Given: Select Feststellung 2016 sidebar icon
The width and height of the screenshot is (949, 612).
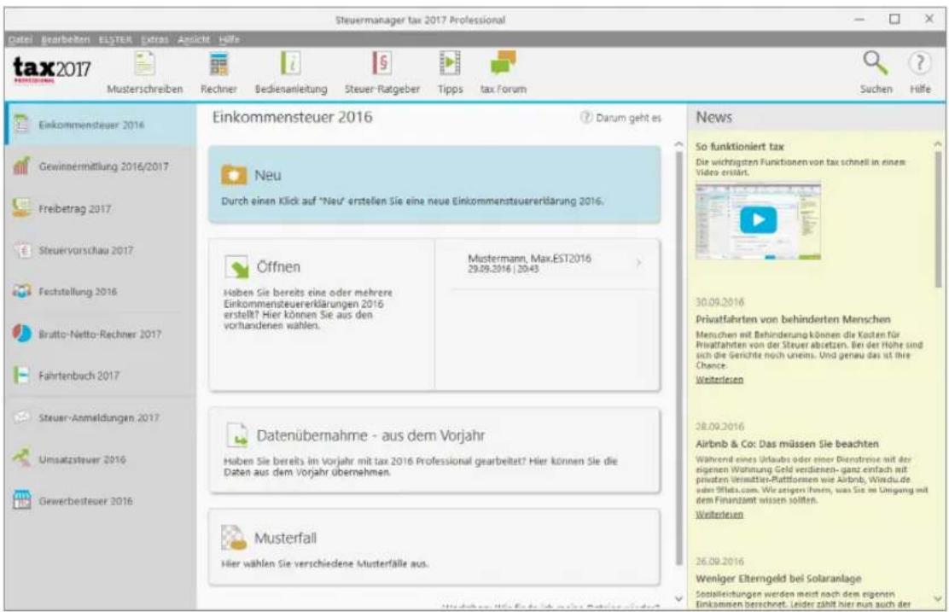Looking at the screenshot, I should [22, 291].
